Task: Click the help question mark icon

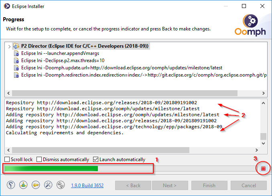Action: click(x=11, y=185)
